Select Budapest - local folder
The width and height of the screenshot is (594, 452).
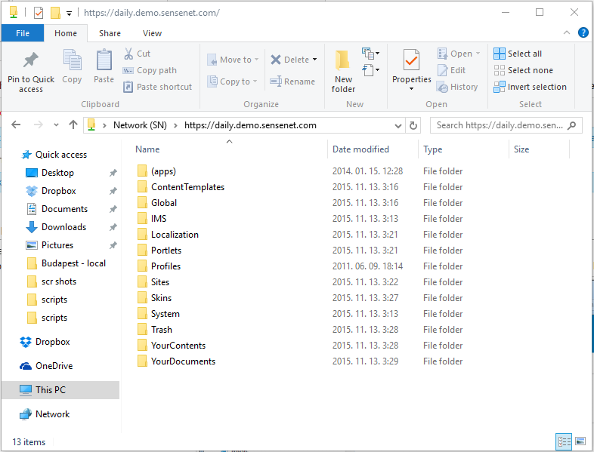[x=73, y=263]
